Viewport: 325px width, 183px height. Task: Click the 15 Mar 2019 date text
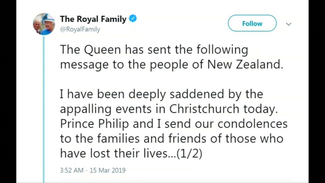click(x=107, y=170)
